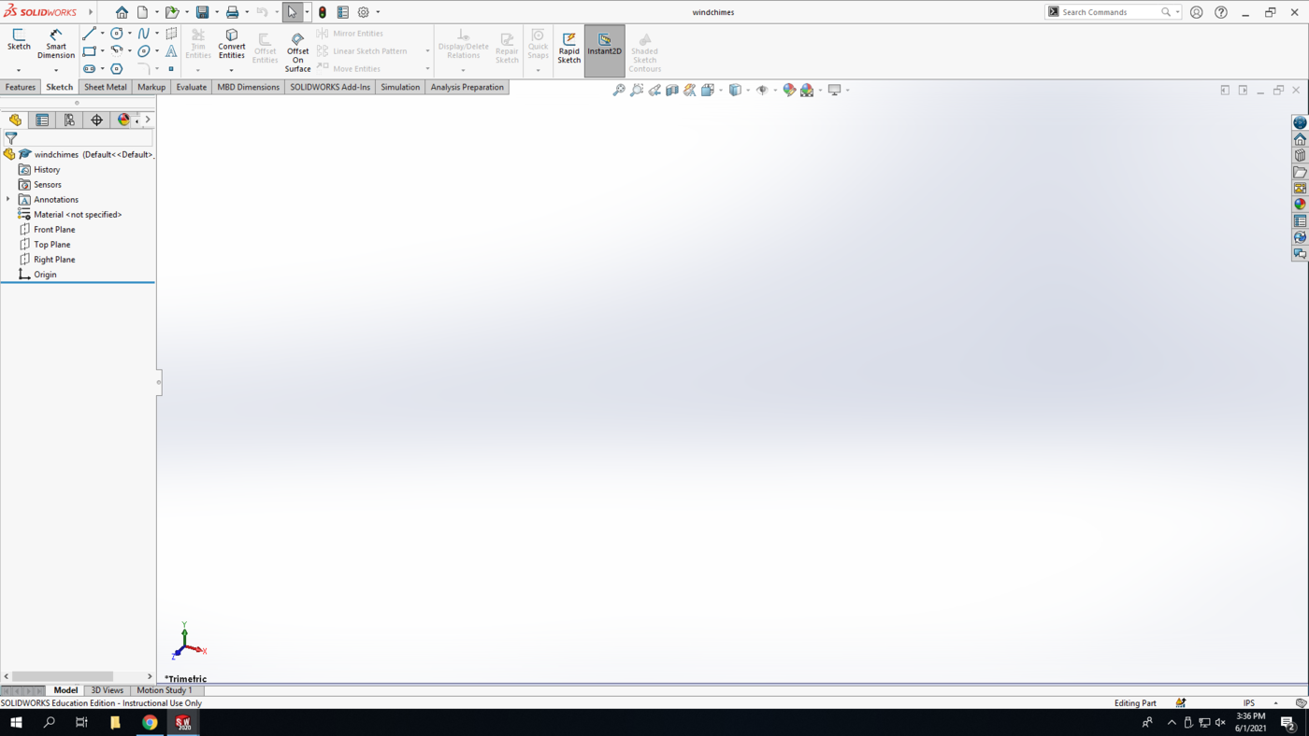
Task: Select the Text sketch tool
Action: 171,51
